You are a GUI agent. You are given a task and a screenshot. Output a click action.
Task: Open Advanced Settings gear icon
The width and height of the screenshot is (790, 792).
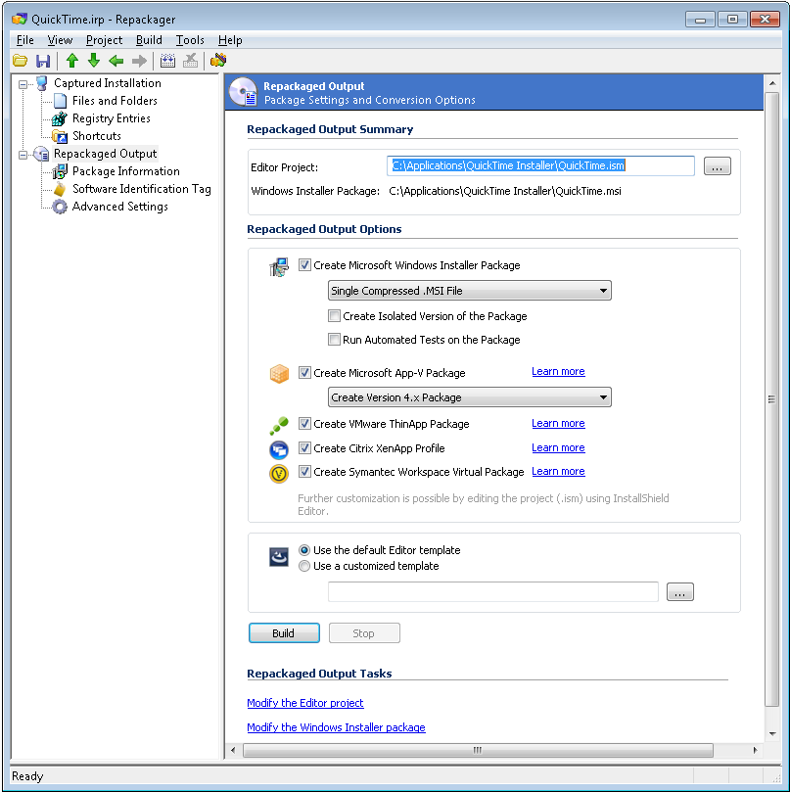[x=60, y=207]
